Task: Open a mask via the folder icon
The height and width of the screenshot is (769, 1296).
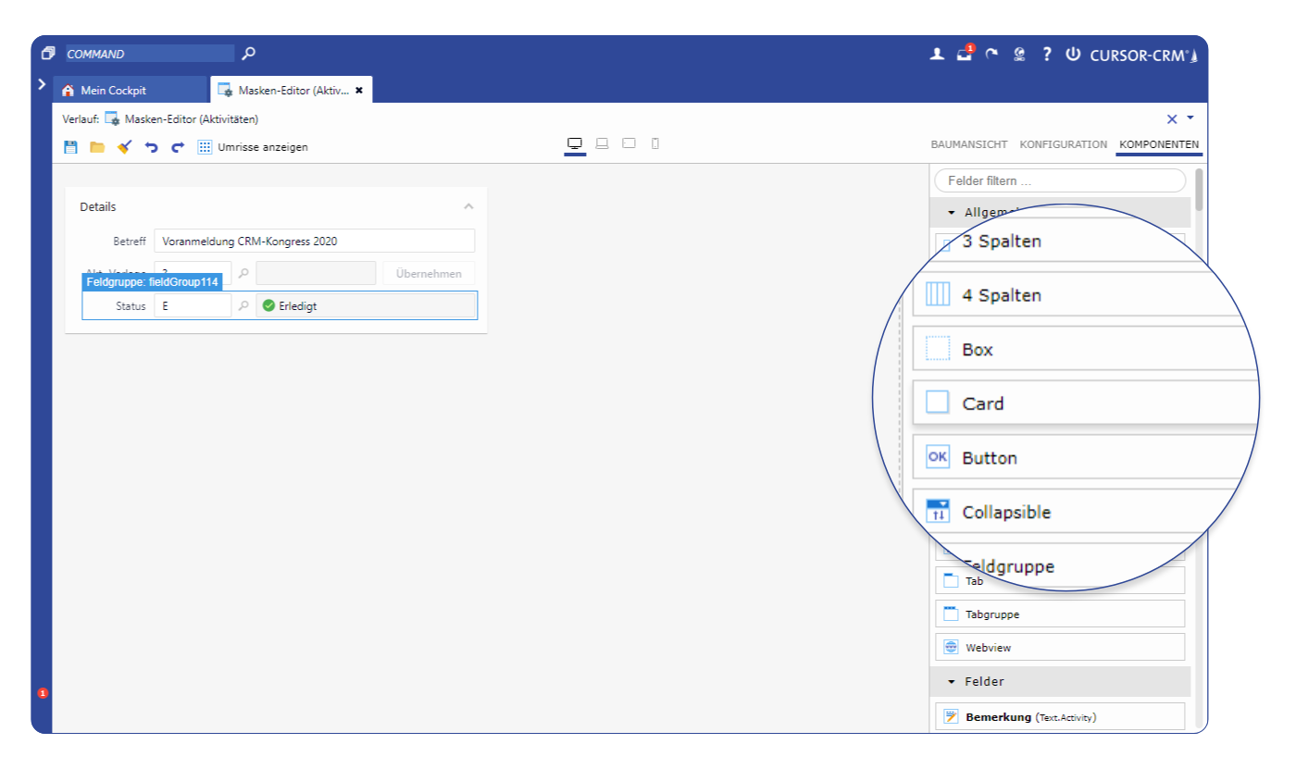Action: click(x=97, y=147)
